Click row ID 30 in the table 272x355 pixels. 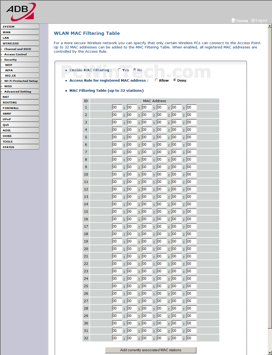(x=86, y=323)
